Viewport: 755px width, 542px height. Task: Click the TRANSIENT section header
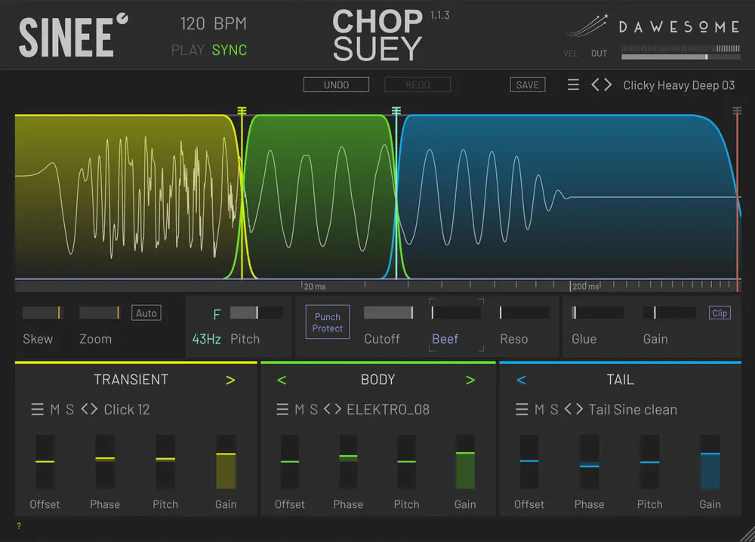pos(131,380)
